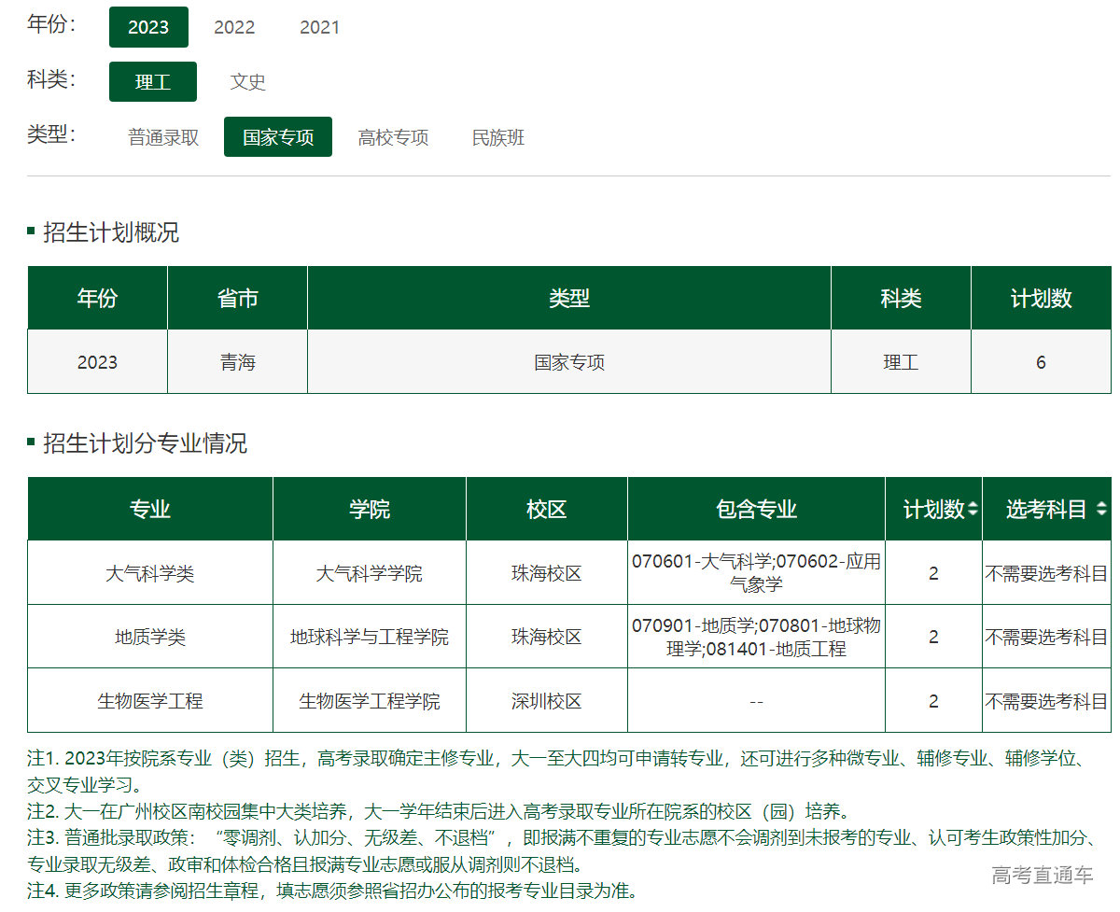Switch year filter to 2022
Image resolution: width=1120 pixels, height=912 pixels.
(234, 27)
